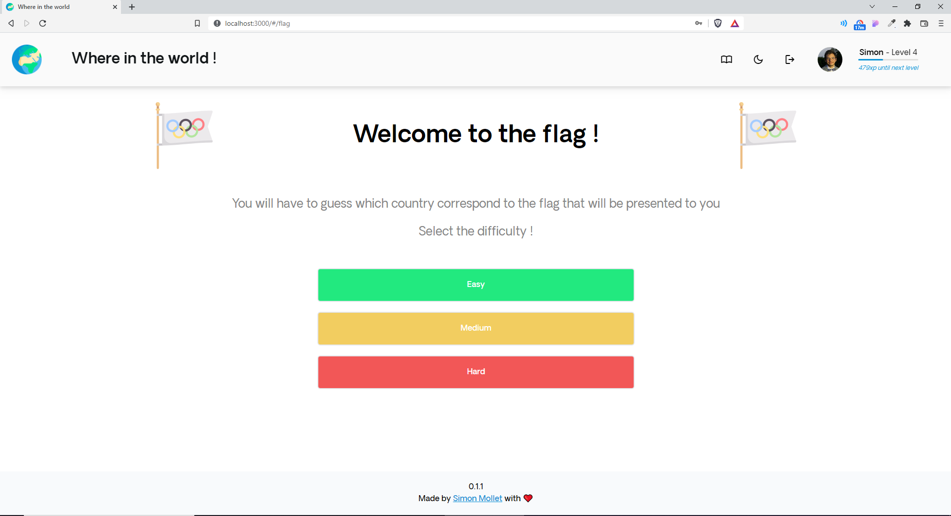
Task: Click the Brave Shields icon in the address bar
Action: (x=717, y=23)
